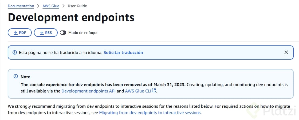Select the User Guide breadcrumb item
Image resolution: width=299 pixels, height=120 pixels.
click(77, 6)
